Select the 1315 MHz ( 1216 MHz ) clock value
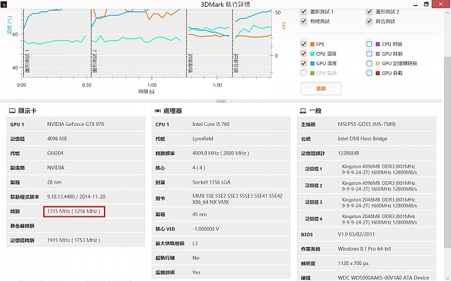 point(74,211)
